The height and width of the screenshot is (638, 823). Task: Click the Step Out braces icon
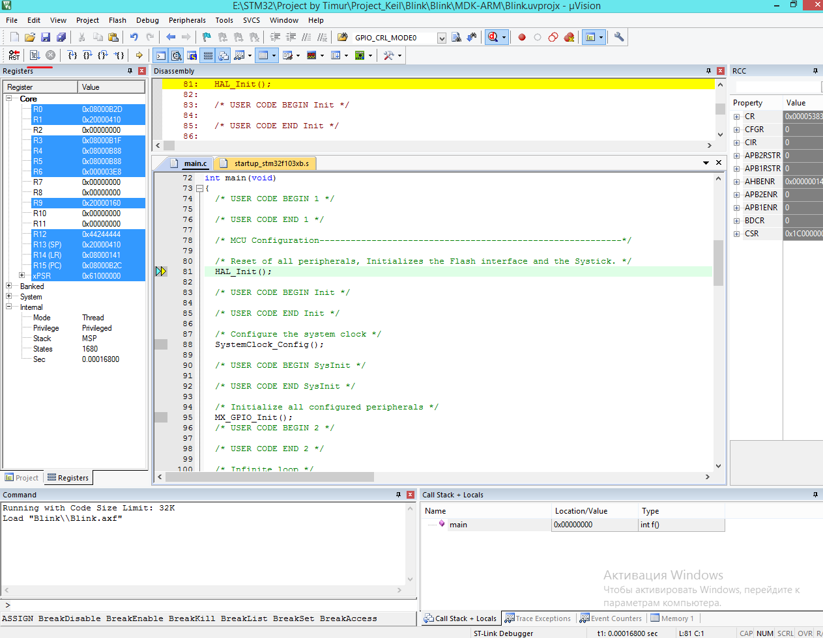103,55
